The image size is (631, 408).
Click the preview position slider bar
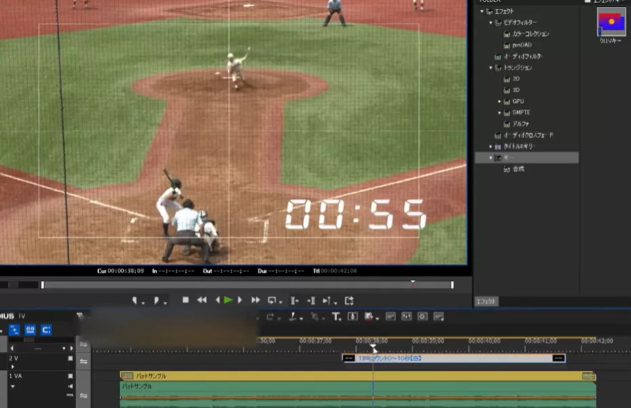pyautogui.click(x=247, y=285)
